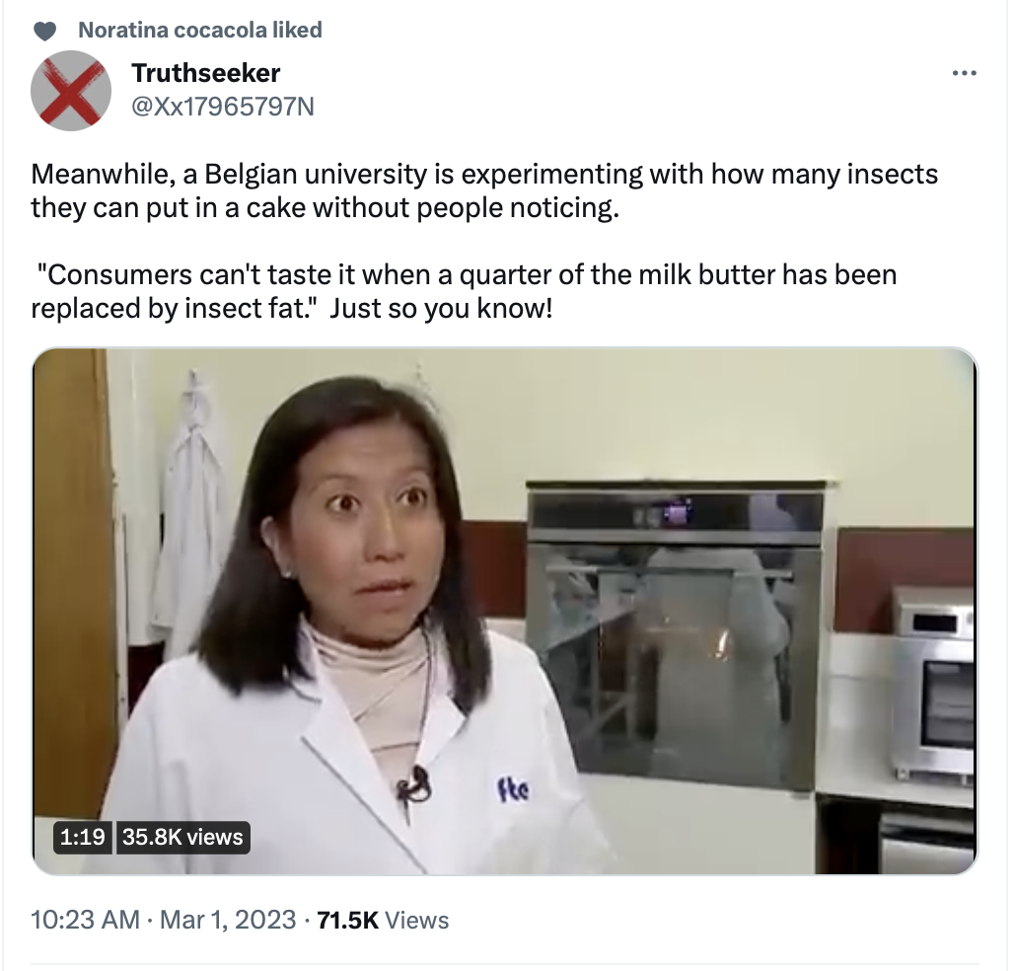Click the 35.8K views video badge
This screenshot has width=1014, height=971.
(x=182, y=837)
